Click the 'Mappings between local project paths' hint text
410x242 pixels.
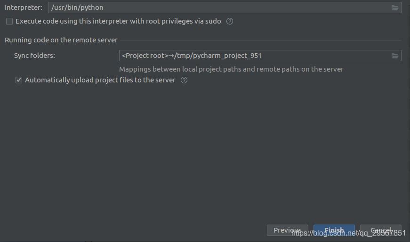click(231, 69)
